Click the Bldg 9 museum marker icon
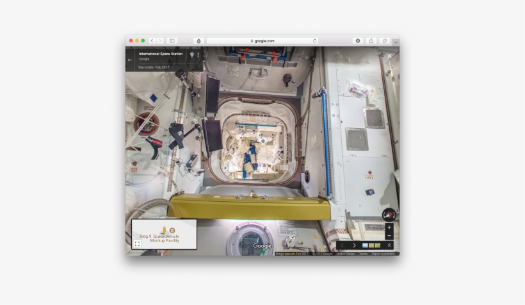The height and width of the screenshot is (305, 525). [x=172, y=231]
